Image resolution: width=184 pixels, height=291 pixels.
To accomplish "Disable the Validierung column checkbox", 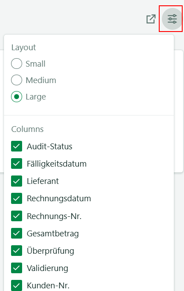I will click(x=17, y=268).
